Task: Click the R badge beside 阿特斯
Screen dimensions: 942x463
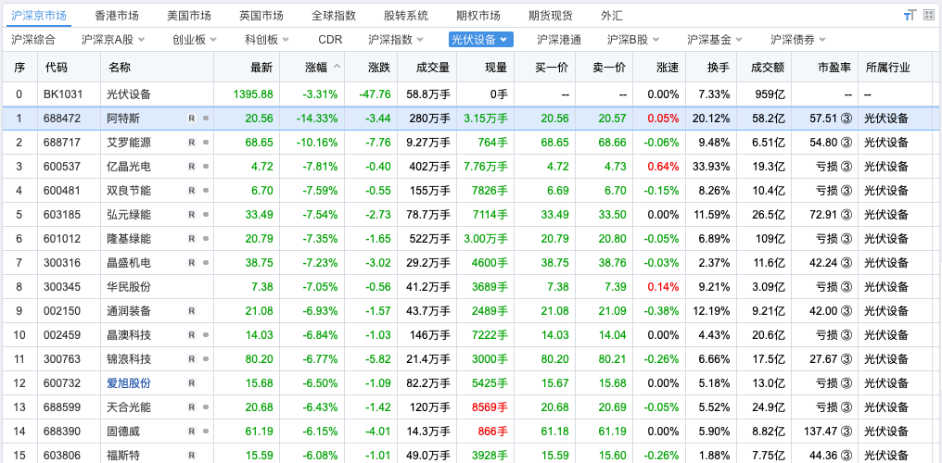Action: coord(191,119)
